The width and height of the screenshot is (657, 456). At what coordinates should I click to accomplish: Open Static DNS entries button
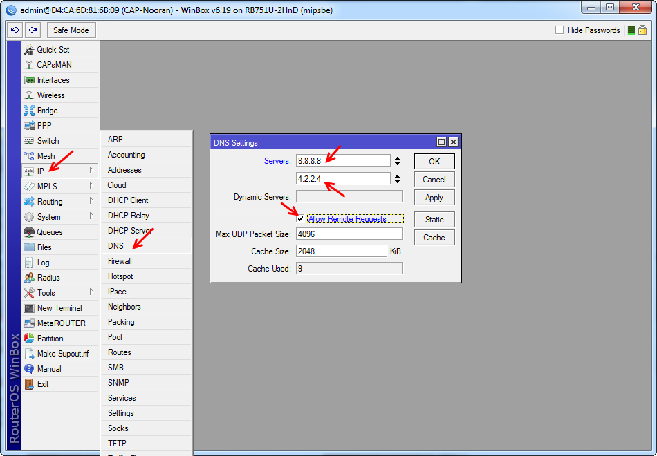coord(434,220)
